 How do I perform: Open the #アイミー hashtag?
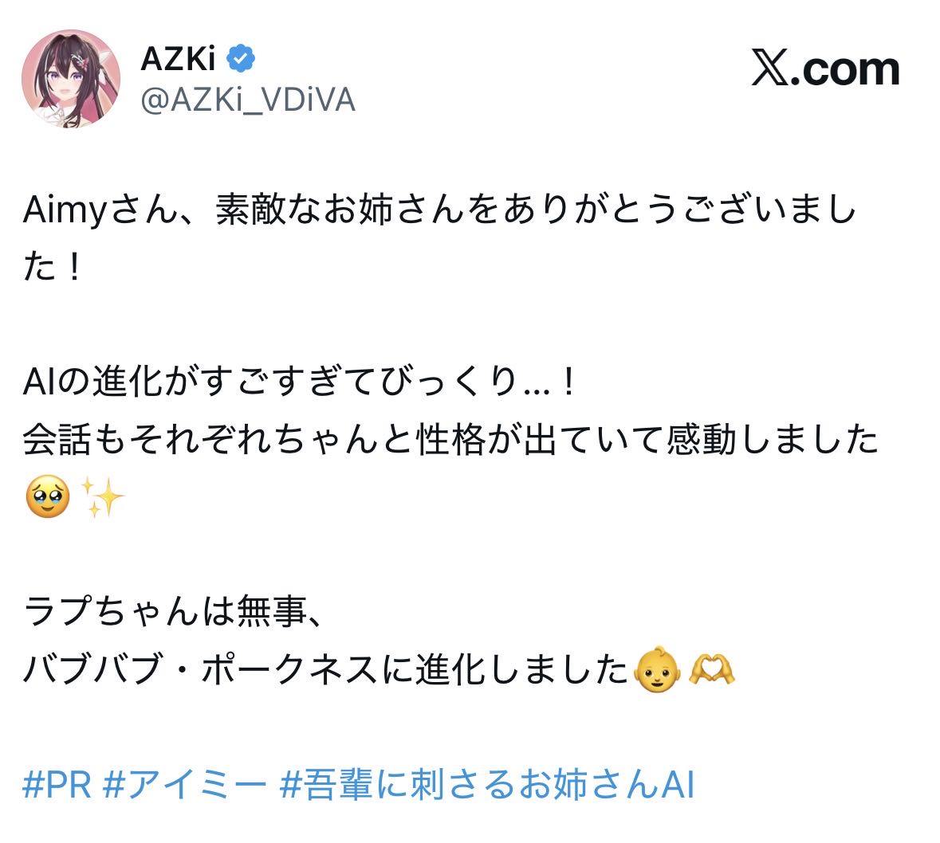coord(185,785)
